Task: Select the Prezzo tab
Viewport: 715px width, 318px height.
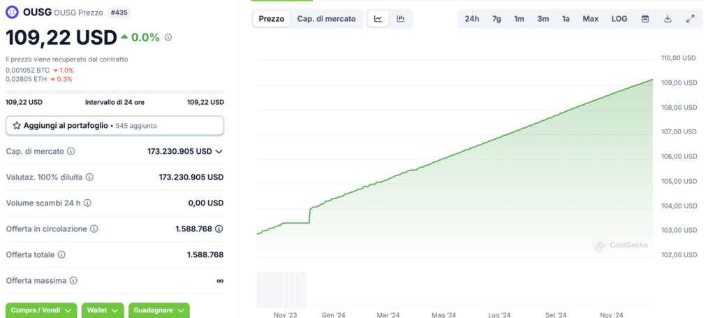Action: tap(272, 19)
